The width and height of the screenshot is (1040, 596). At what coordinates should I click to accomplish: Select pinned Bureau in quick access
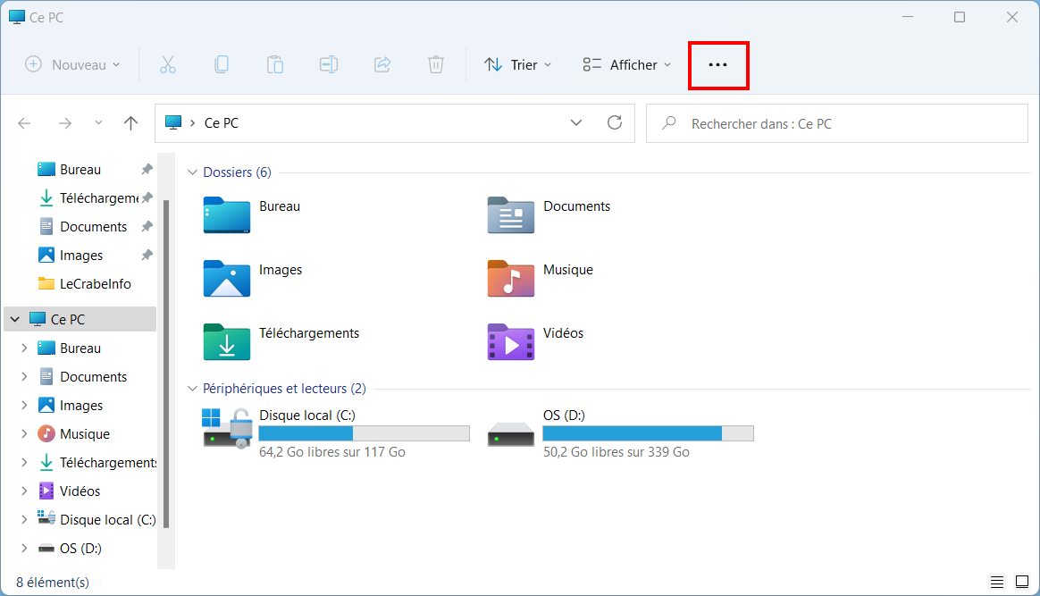point(80,170)
